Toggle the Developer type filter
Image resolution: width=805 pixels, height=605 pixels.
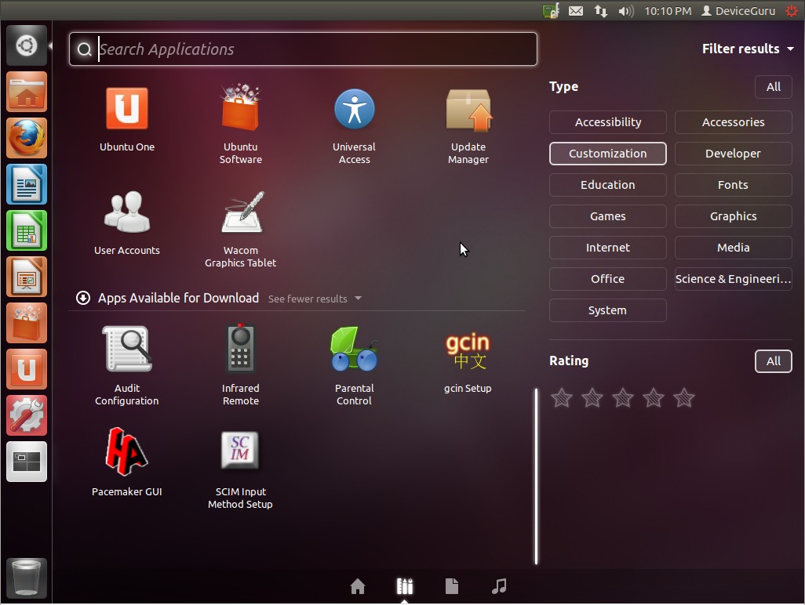pyautogui.click(x=733, y=154)
